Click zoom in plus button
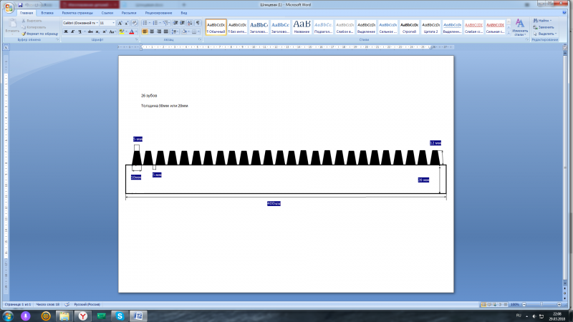Image resolution: width=573 pixels, height=322 pixels. 559,305
